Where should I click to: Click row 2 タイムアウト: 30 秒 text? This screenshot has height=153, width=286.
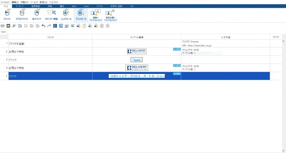190,50
